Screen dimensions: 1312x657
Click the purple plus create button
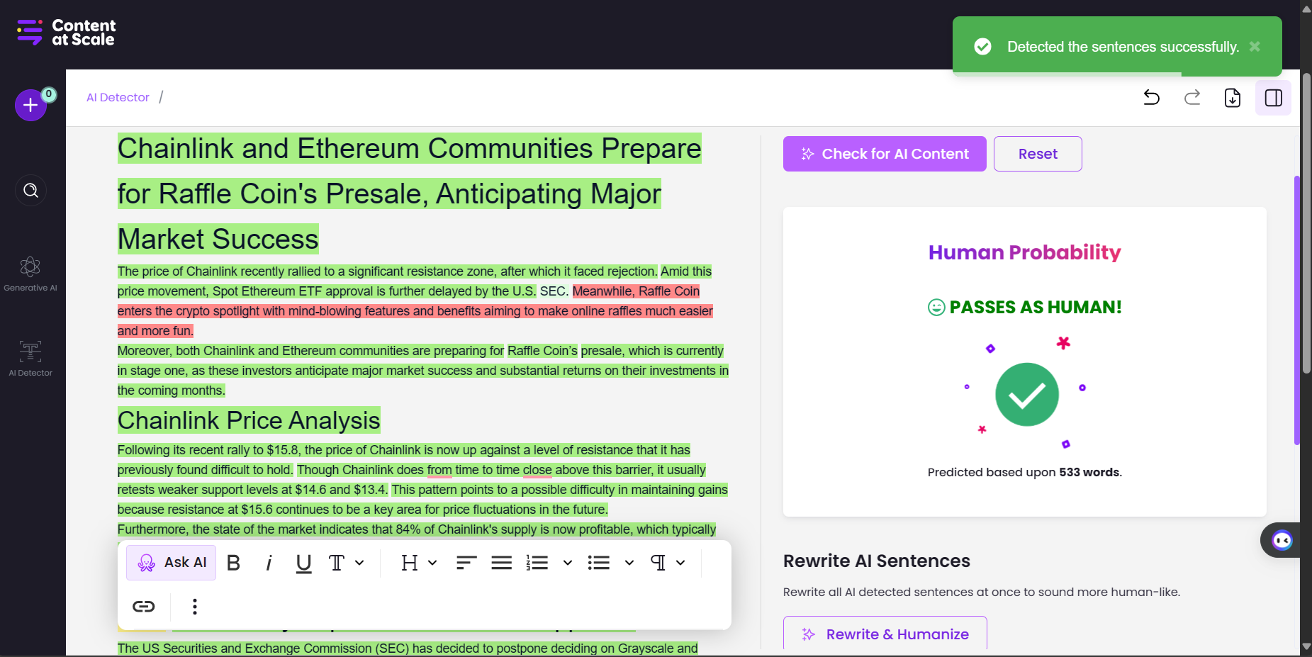[30, 106]
